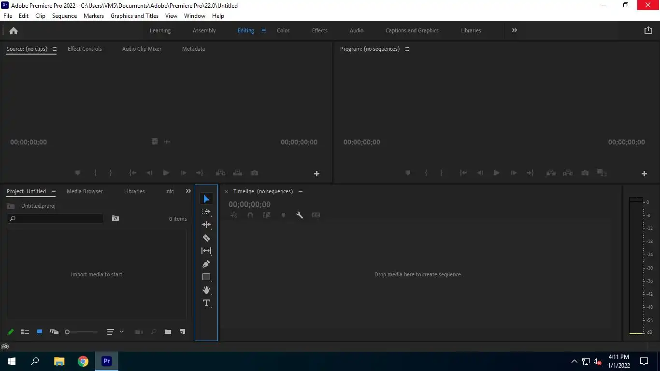Toggle Timeline Captions track options

click(x=316, y=215)
